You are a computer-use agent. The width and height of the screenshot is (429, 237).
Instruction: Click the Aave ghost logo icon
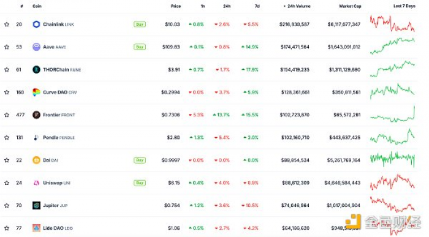36,47
